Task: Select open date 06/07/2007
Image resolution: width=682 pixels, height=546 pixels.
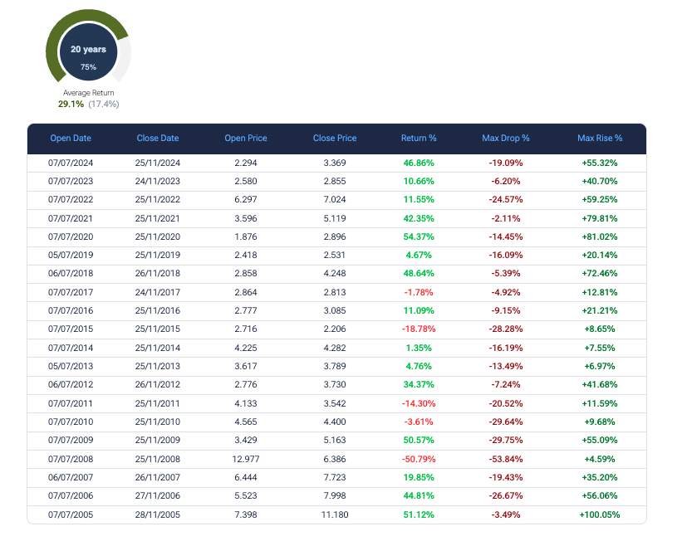Action: coord(71,477)
